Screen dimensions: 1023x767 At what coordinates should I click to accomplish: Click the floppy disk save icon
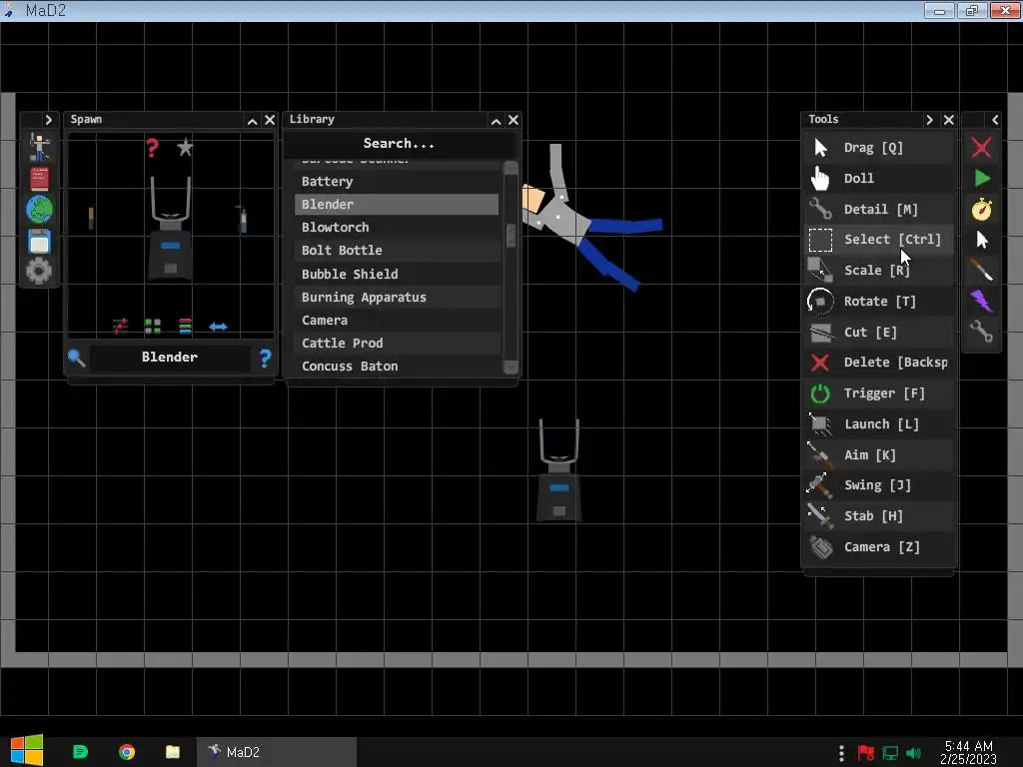point(39,242)
